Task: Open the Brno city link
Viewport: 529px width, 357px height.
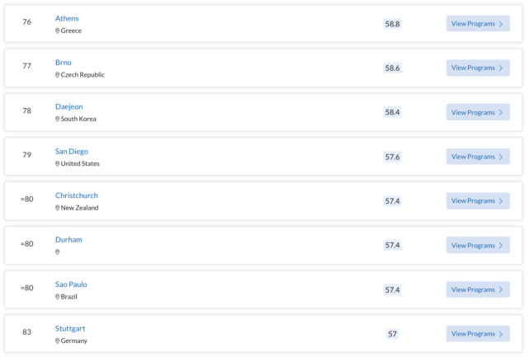Action: point(64,63)
